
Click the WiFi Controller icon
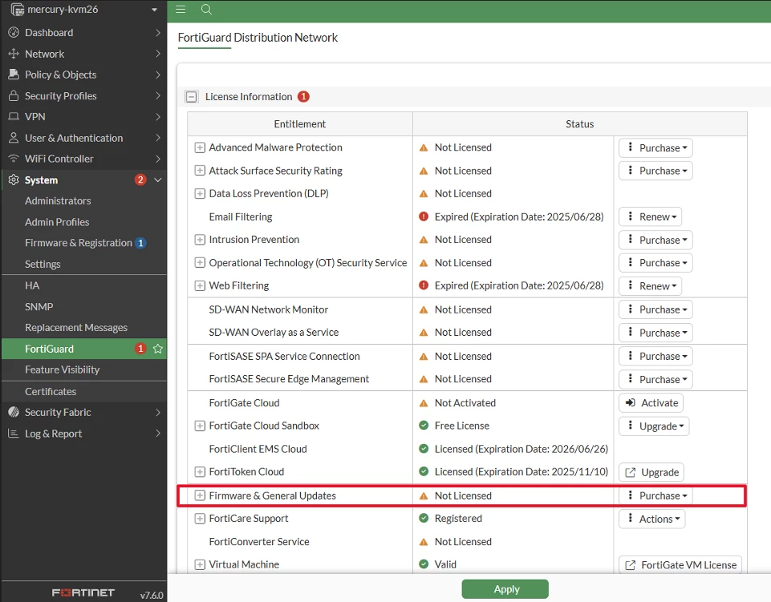(x=14, y=159)
